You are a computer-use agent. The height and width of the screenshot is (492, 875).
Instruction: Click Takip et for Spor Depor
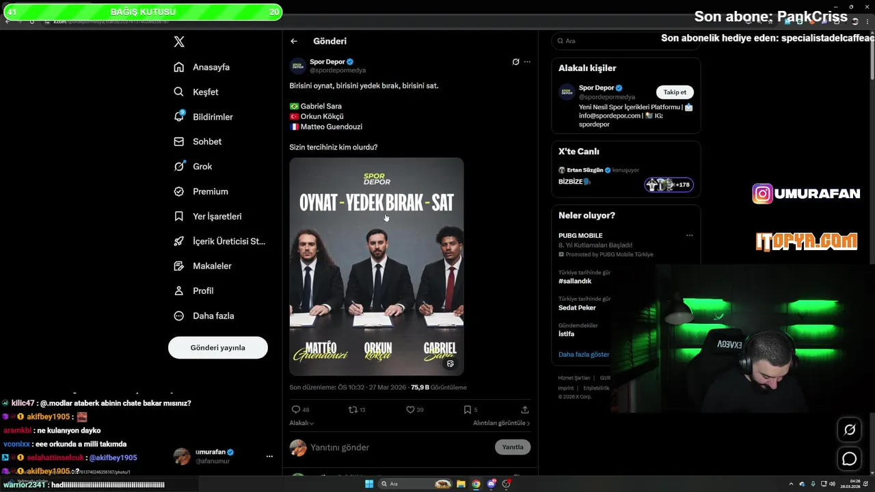point(675,92)
